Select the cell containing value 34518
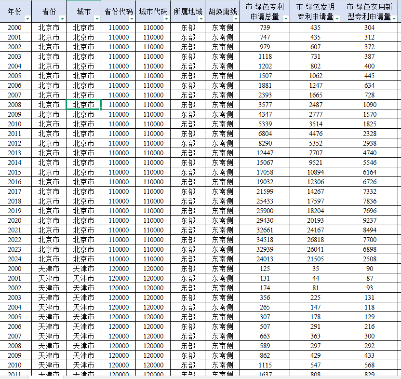The image size is (401, 379). 265,240
